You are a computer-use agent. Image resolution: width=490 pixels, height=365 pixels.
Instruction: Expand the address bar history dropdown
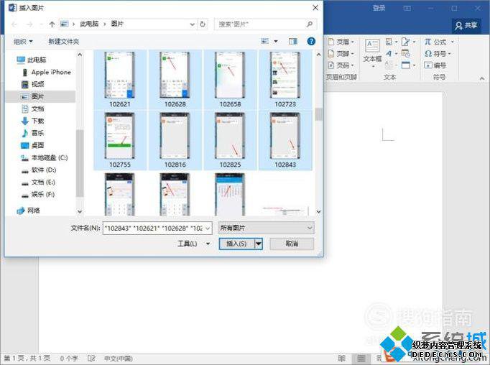pyautogui.click(x=192, y=24)
